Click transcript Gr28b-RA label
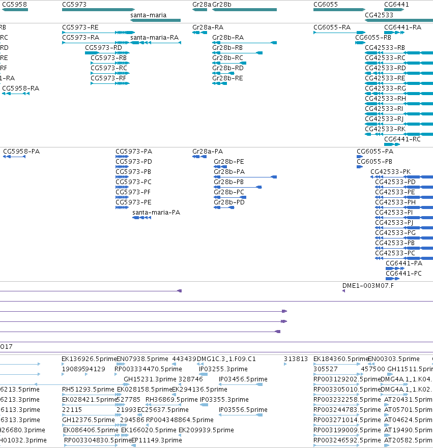 click(x=228, y=38)
